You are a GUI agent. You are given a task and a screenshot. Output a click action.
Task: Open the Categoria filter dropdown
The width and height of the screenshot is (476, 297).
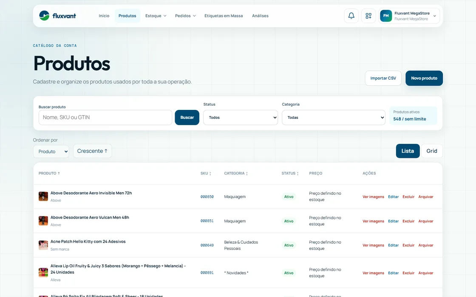click(x=333, y=118)
